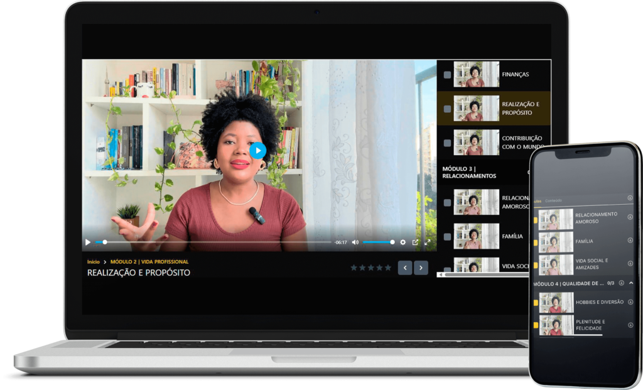The image size is (643, 390).
Task: Go to the previous lesson arrow
Action: pyautogui.click(x=405, y=268)
